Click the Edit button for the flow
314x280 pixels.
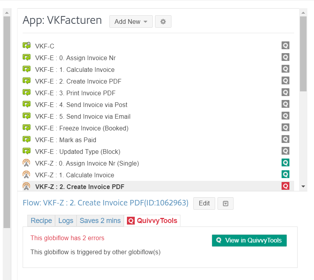click(204, 203)
